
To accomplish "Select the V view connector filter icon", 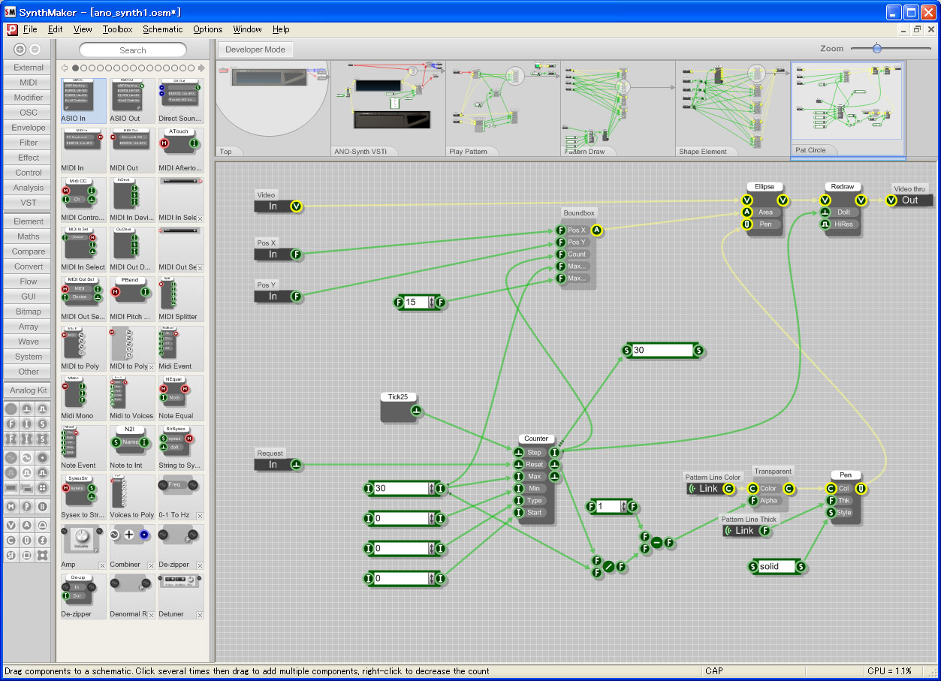I will point(11,526).
